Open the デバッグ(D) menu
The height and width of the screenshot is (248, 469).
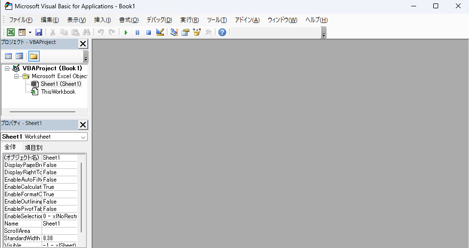pyautogui.click(x=159, y=20)
